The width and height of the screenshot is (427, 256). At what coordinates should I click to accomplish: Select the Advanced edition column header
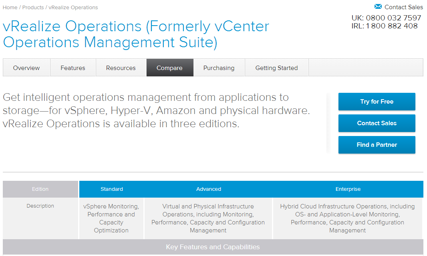208,189
